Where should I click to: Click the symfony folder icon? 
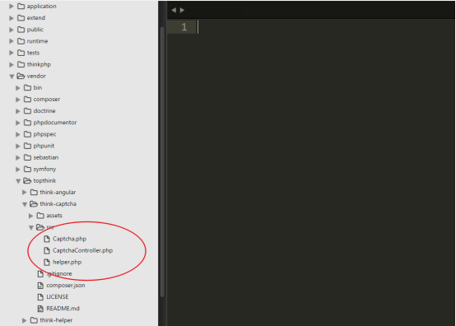[27, 169]
